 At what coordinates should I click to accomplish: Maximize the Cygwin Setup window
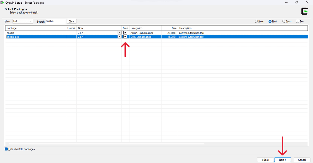point(297,3)
